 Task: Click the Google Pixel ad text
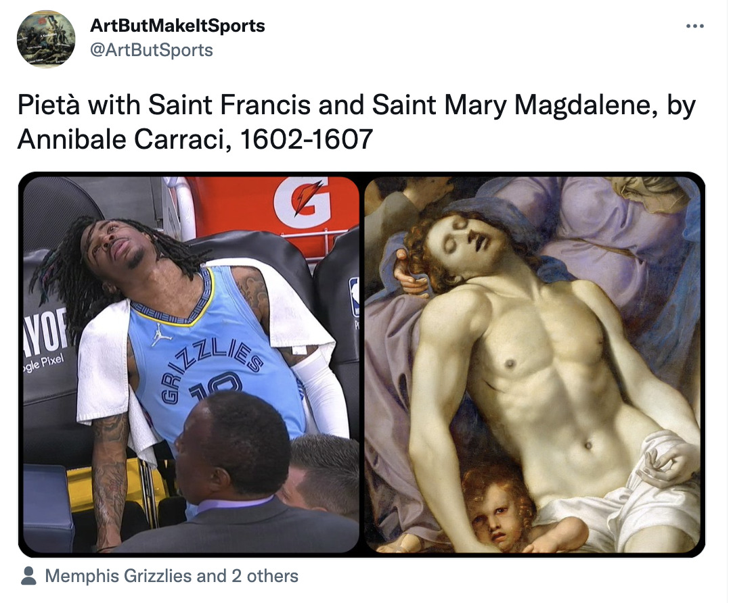coord(42,362)
